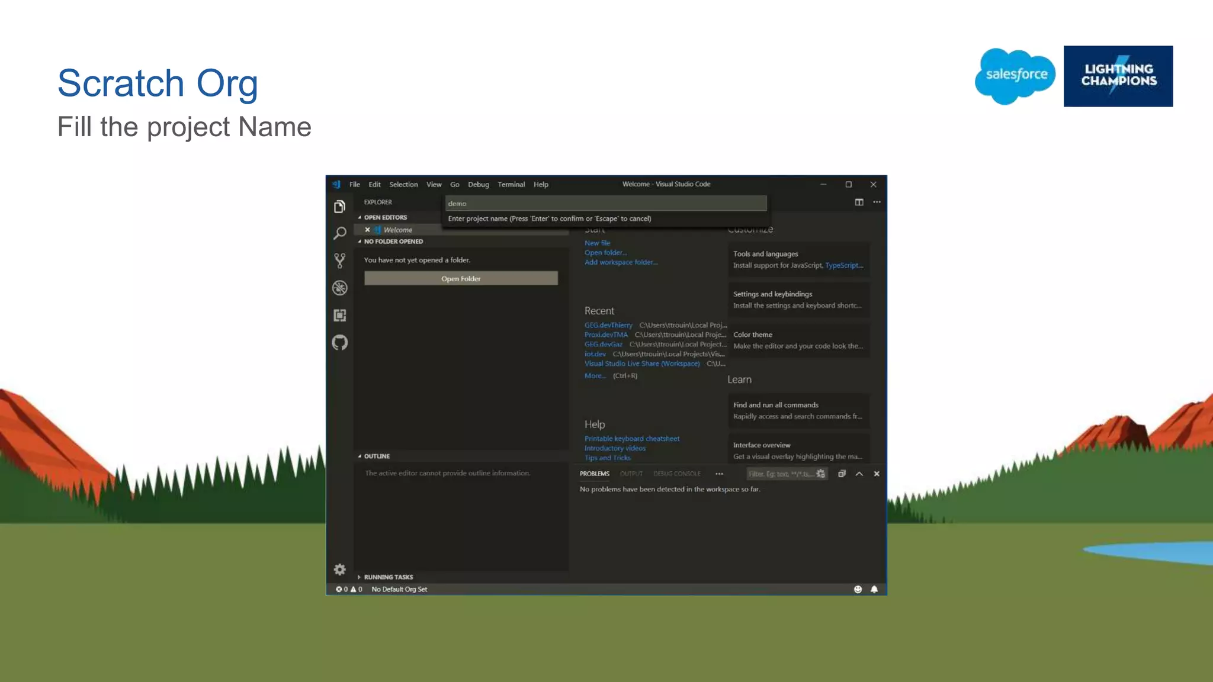Click the project name input field

[x=606, y=203]
